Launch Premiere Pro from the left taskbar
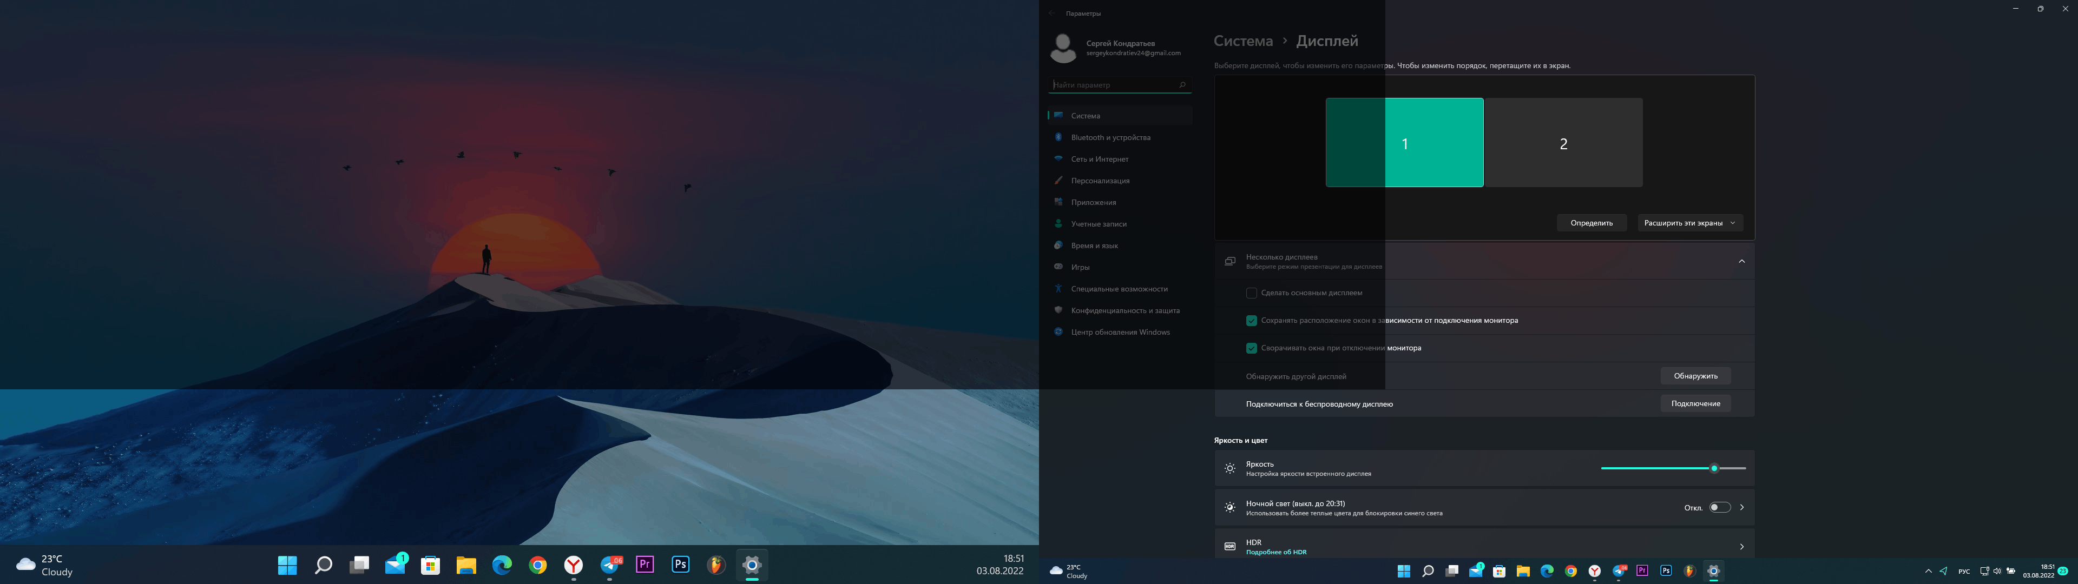This screenshot has width=2078, height=584. tap(646, 565)
